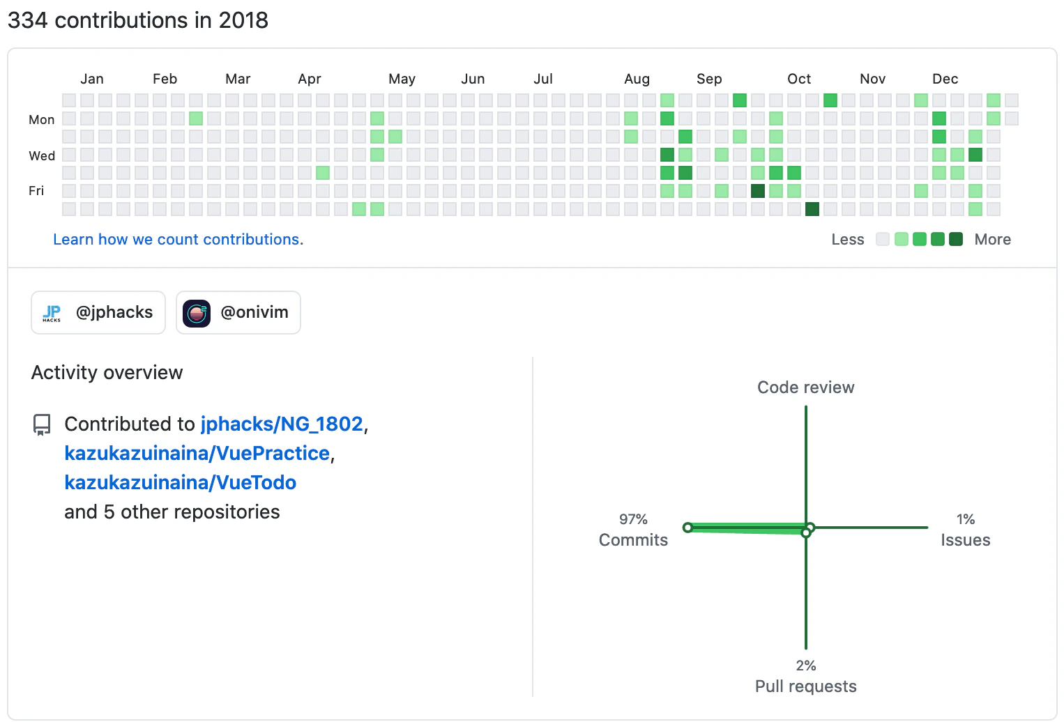The height and width of the screenshot is (722, 1064).
Task: Click the Fri weekday label
Action: pyautogui.click(x=36, y=191)
